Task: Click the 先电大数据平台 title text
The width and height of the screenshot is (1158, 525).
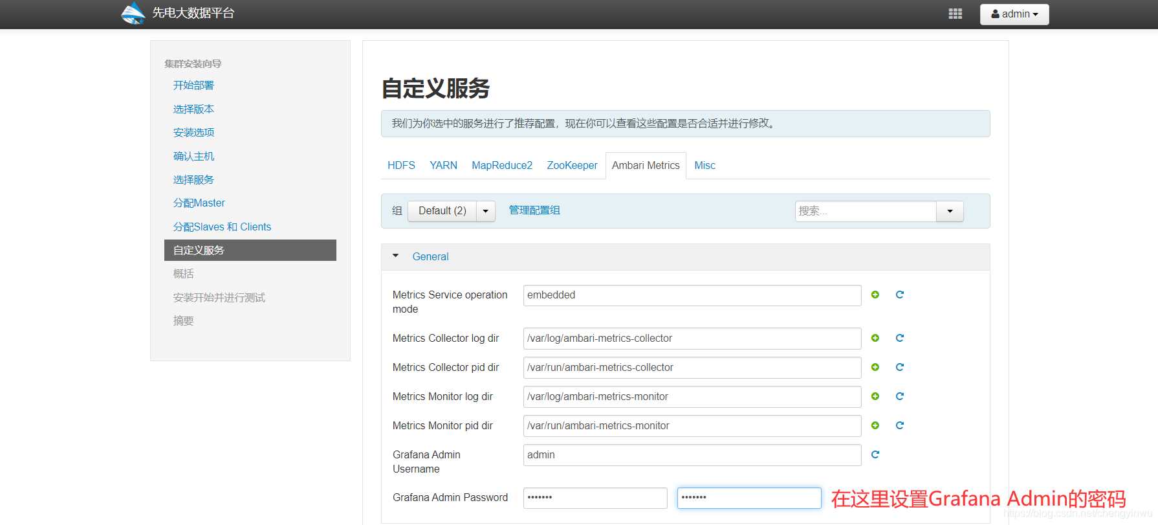Action: (x=193, y=13)
